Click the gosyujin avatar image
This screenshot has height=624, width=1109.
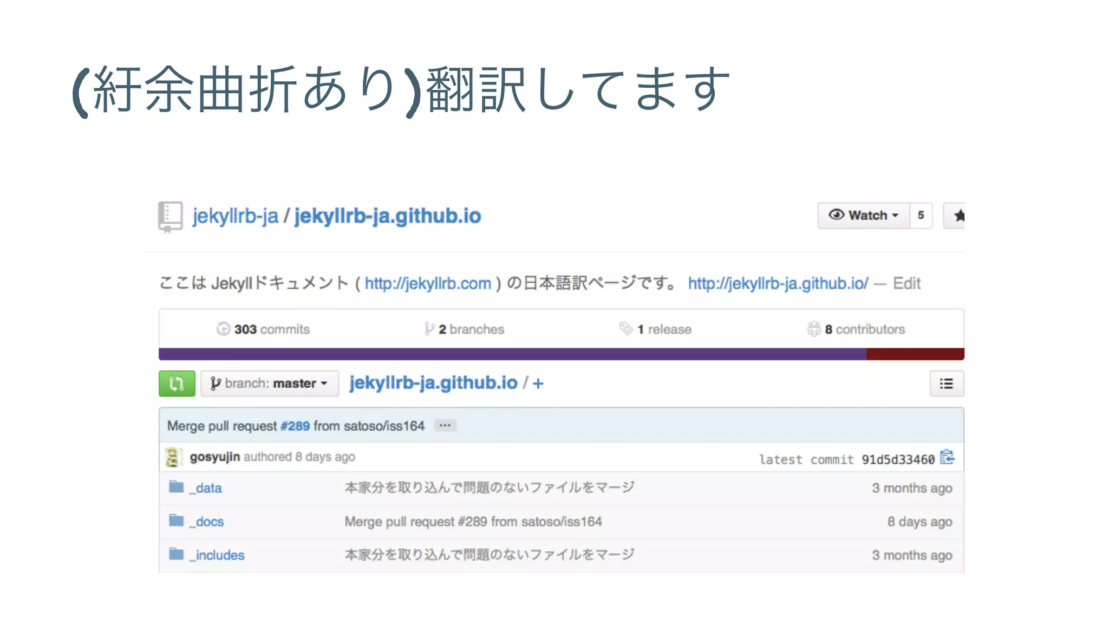(x=173, y=457)
